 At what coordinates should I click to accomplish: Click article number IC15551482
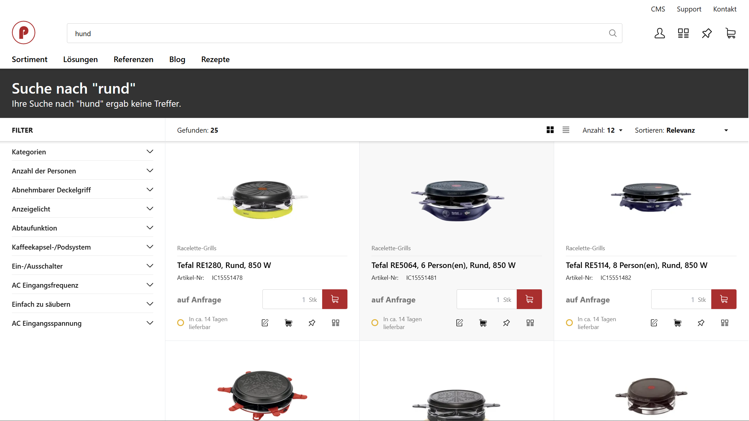(615, 277)
